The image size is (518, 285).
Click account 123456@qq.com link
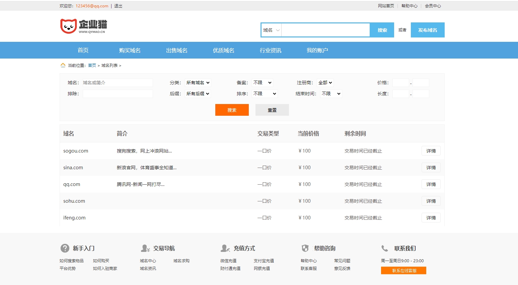tap(92, 6)
